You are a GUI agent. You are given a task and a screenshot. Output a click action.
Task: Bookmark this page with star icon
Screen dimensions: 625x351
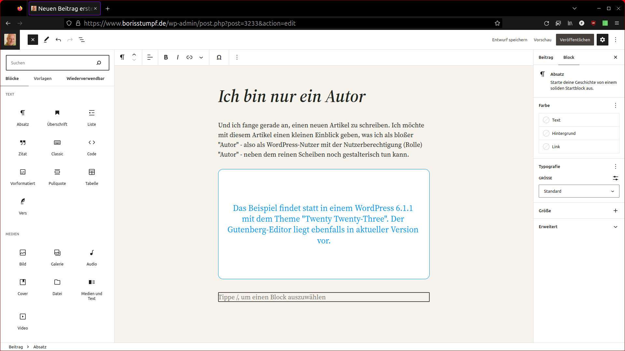coord(497,23)
